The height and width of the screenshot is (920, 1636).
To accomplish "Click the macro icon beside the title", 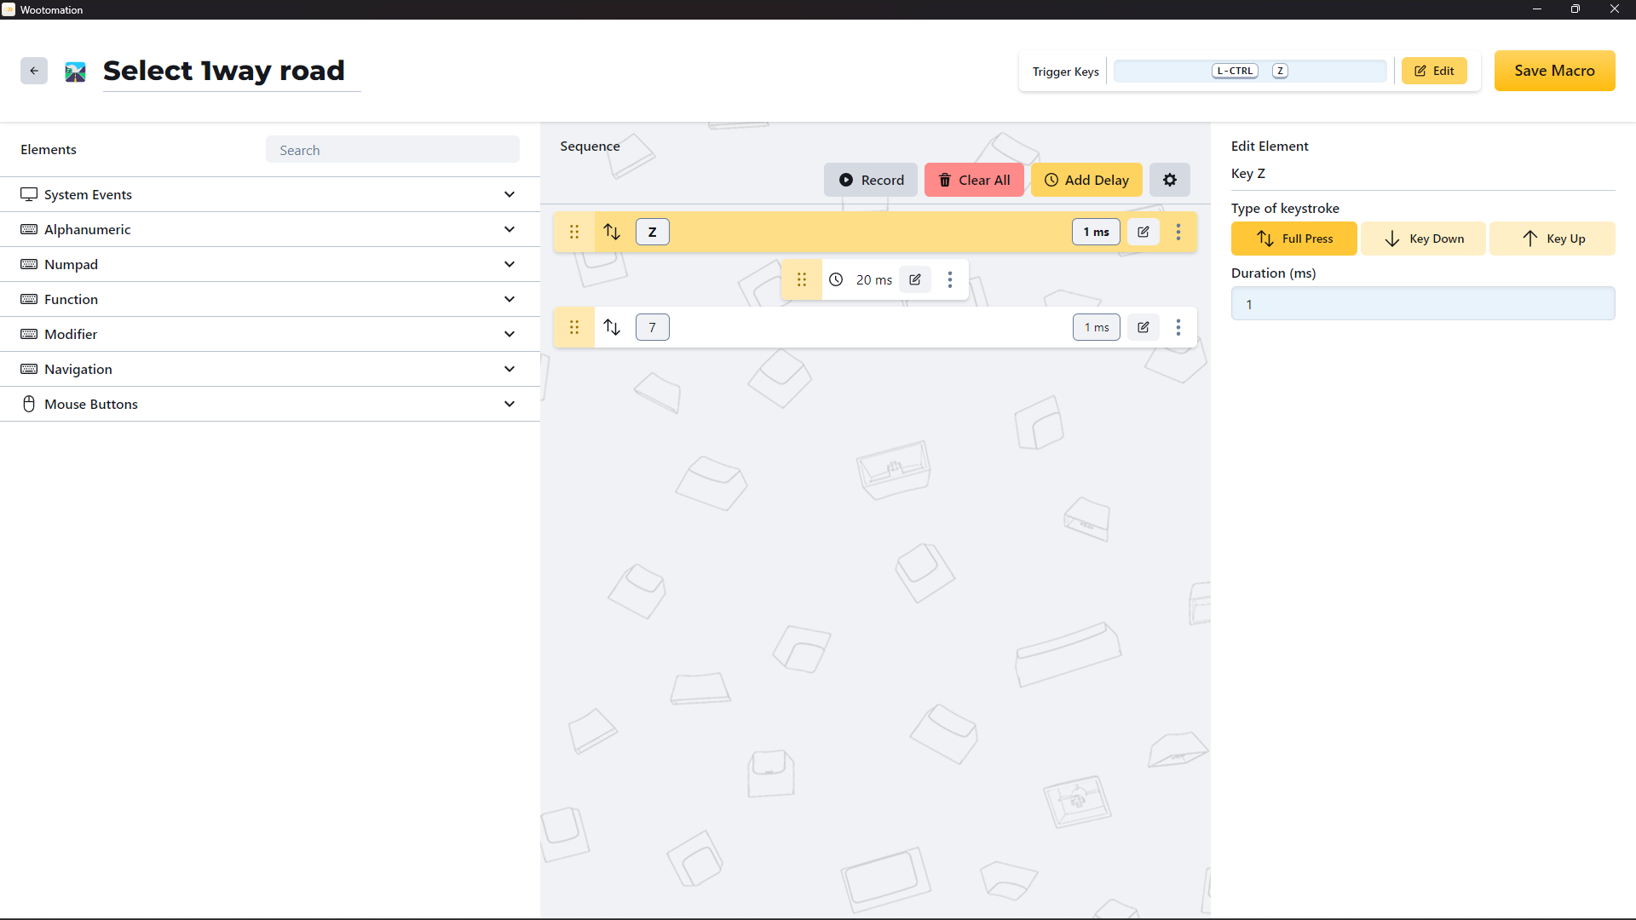I will pyautogui.click(x=75, y=72).
